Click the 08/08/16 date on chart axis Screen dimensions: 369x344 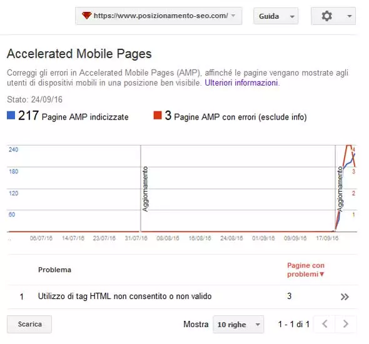pos(168,238)
